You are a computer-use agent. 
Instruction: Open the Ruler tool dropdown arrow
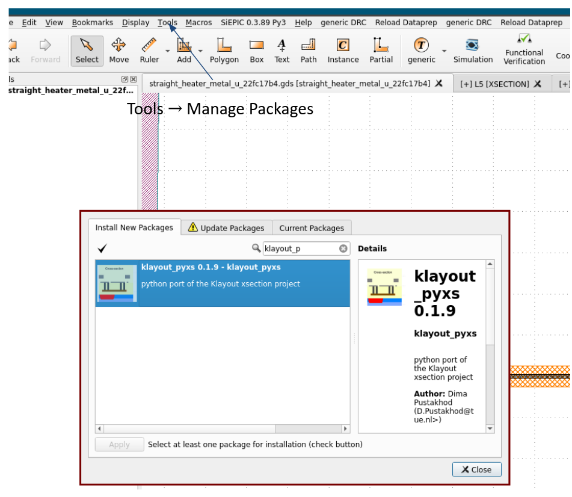point(167,51)
